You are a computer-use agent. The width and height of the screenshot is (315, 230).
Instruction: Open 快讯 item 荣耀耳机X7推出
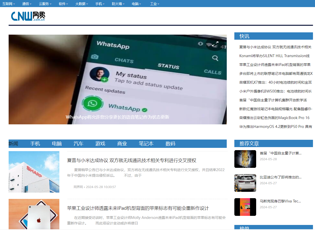tap(276, 82)
